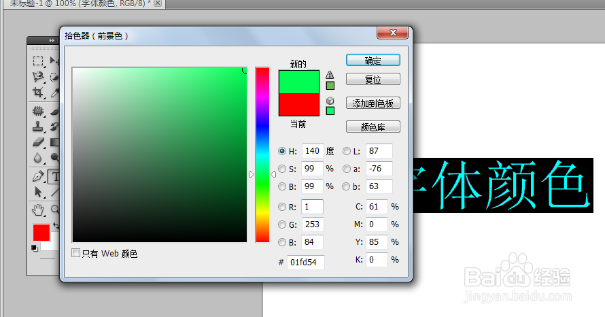The image size is (605, 317).
Task: Click the Lab b field showing 63
Action: click(379, 186)
